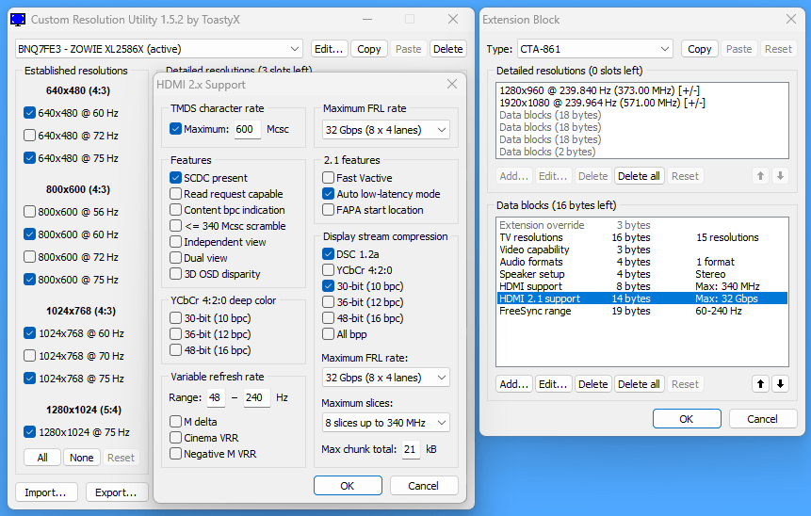Select FreeSync range data block row
The width and height of the screenshot is (811, 516).
pyautogui.click(x=641, y=311)
